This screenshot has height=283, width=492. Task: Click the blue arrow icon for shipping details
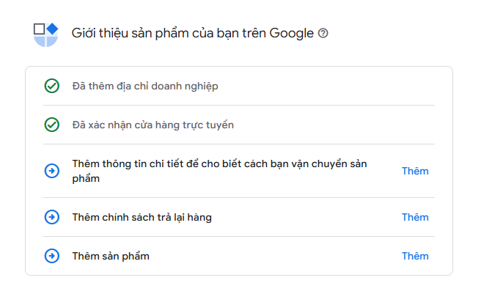pos(52,171)
